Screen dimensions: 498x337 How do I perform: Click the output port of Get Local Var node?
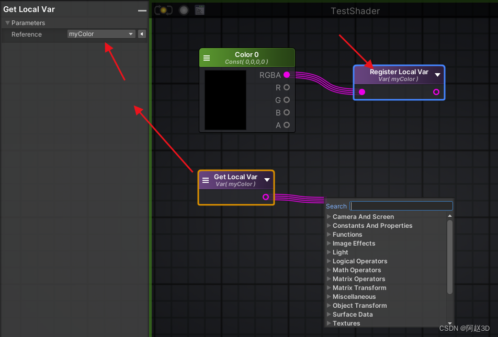[266, 197]
